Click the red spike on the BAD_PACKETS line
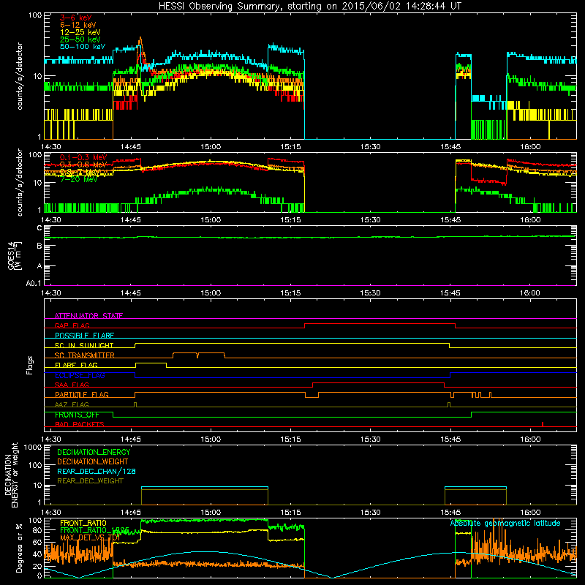 tap(543, 424)
